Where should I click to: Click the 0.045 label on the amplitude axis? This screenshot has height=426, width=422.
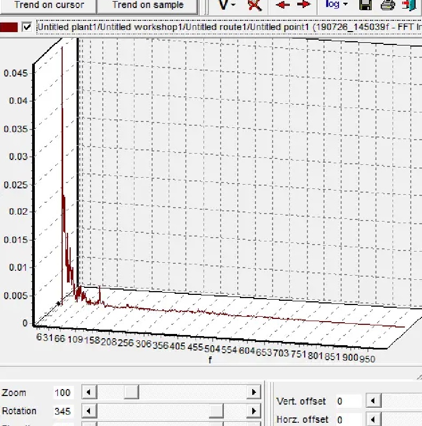16,73
